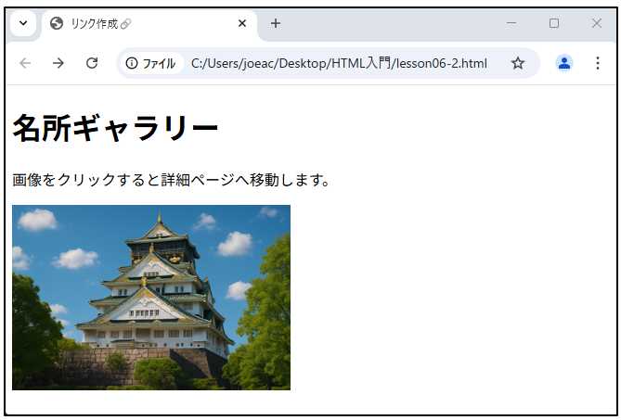621x420 pixels.
Task: Click the circled info icon in address bar
Action: coord(132,63)
